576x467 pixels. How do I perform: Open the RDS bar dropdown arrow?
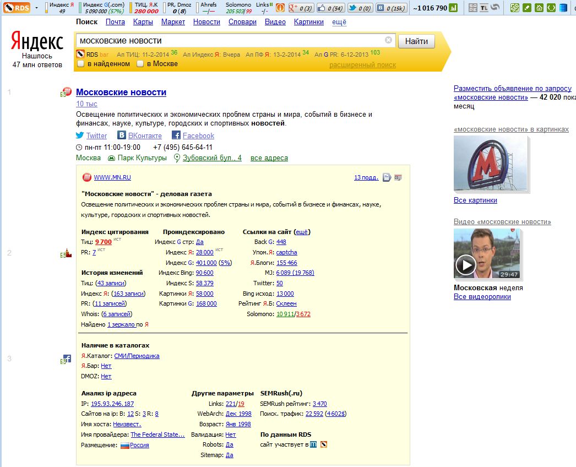click(36, 8)
